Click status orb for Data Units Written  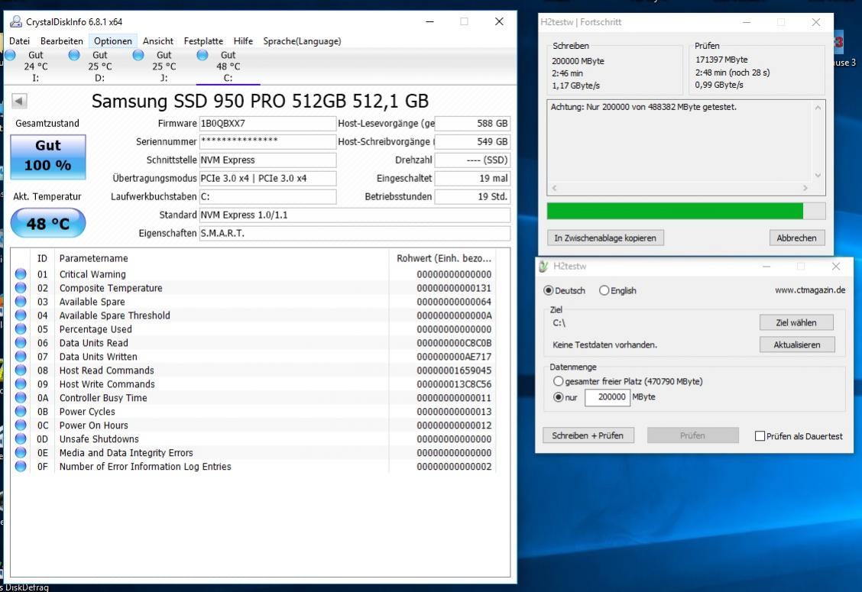tap(21, 356)
